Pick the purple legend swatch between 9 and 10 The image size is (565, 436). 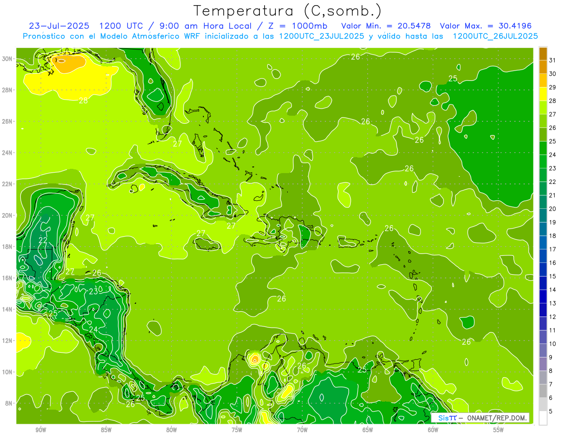pos(543,351)
